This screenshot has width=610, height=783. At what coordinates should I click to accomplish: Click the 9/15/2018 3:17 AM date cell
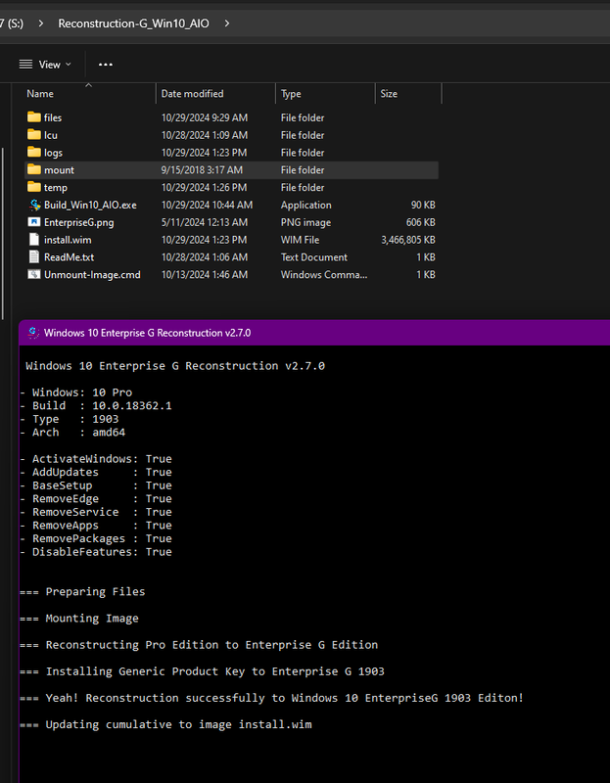202,170
